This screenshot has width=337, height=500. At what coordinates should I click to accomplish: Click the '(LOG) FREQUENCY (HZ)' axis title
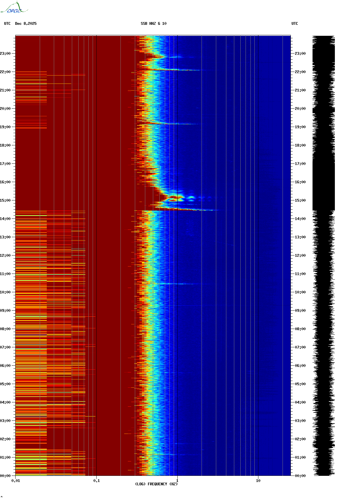(156, 484)
